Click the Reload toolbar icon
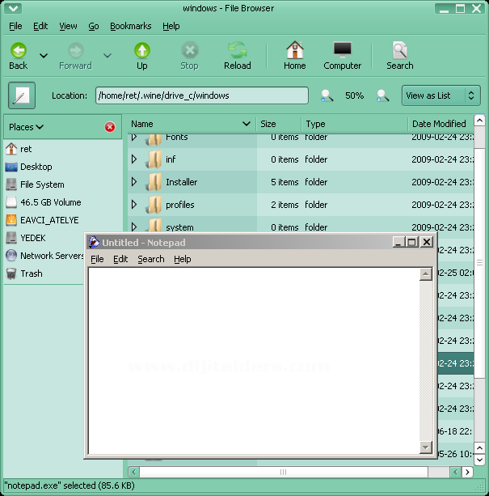The width and height of the screenshot is (489, 496). click(237, 50)
